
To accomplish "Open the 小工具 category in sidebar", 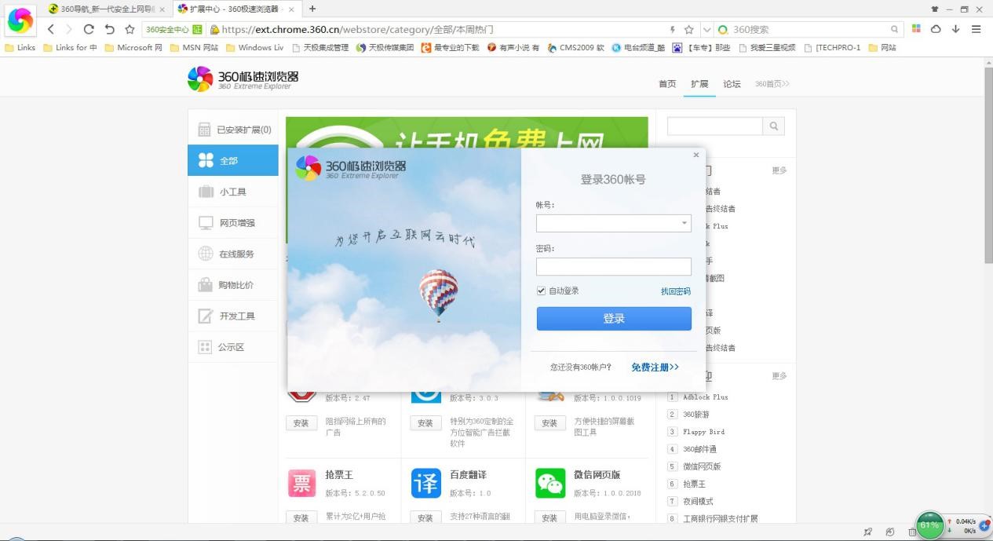I will [232, 192].
